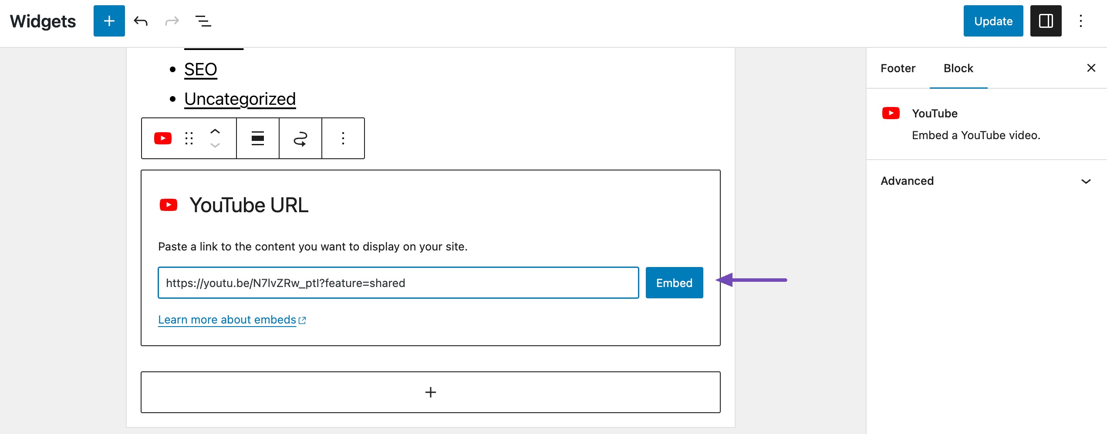This screenshot has height=434, width=1107.
Task: Click the Widgets page title
Action: (x=43, y=21)
